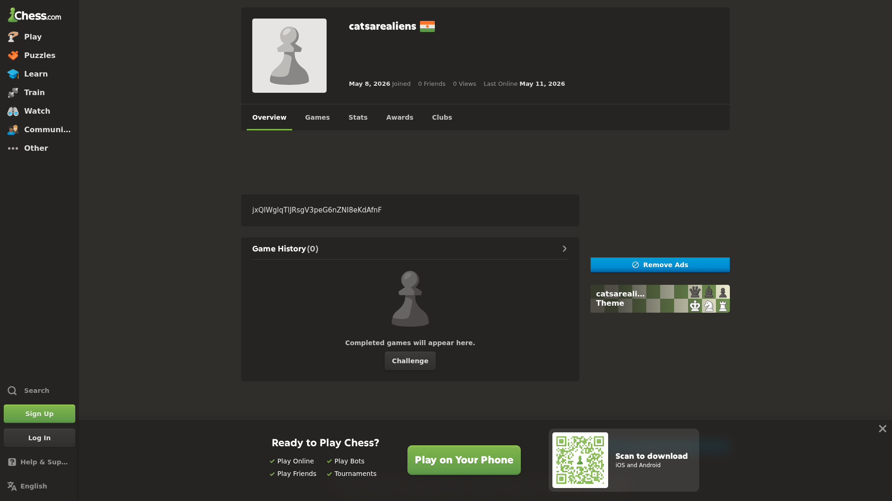
Task: Click the Remove Ads button
Action: coord(660,265)
